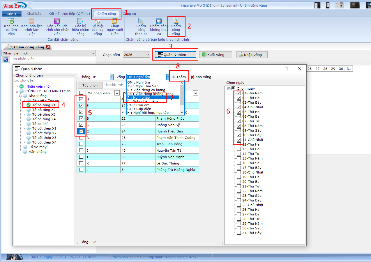
Task: Click Chấm công vắng ribbon icon
Action: coord(176,21)
